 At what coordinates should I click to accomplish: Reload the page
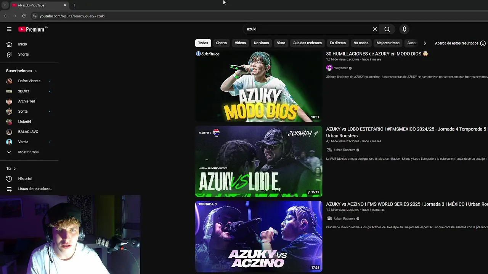pos(24,16)
